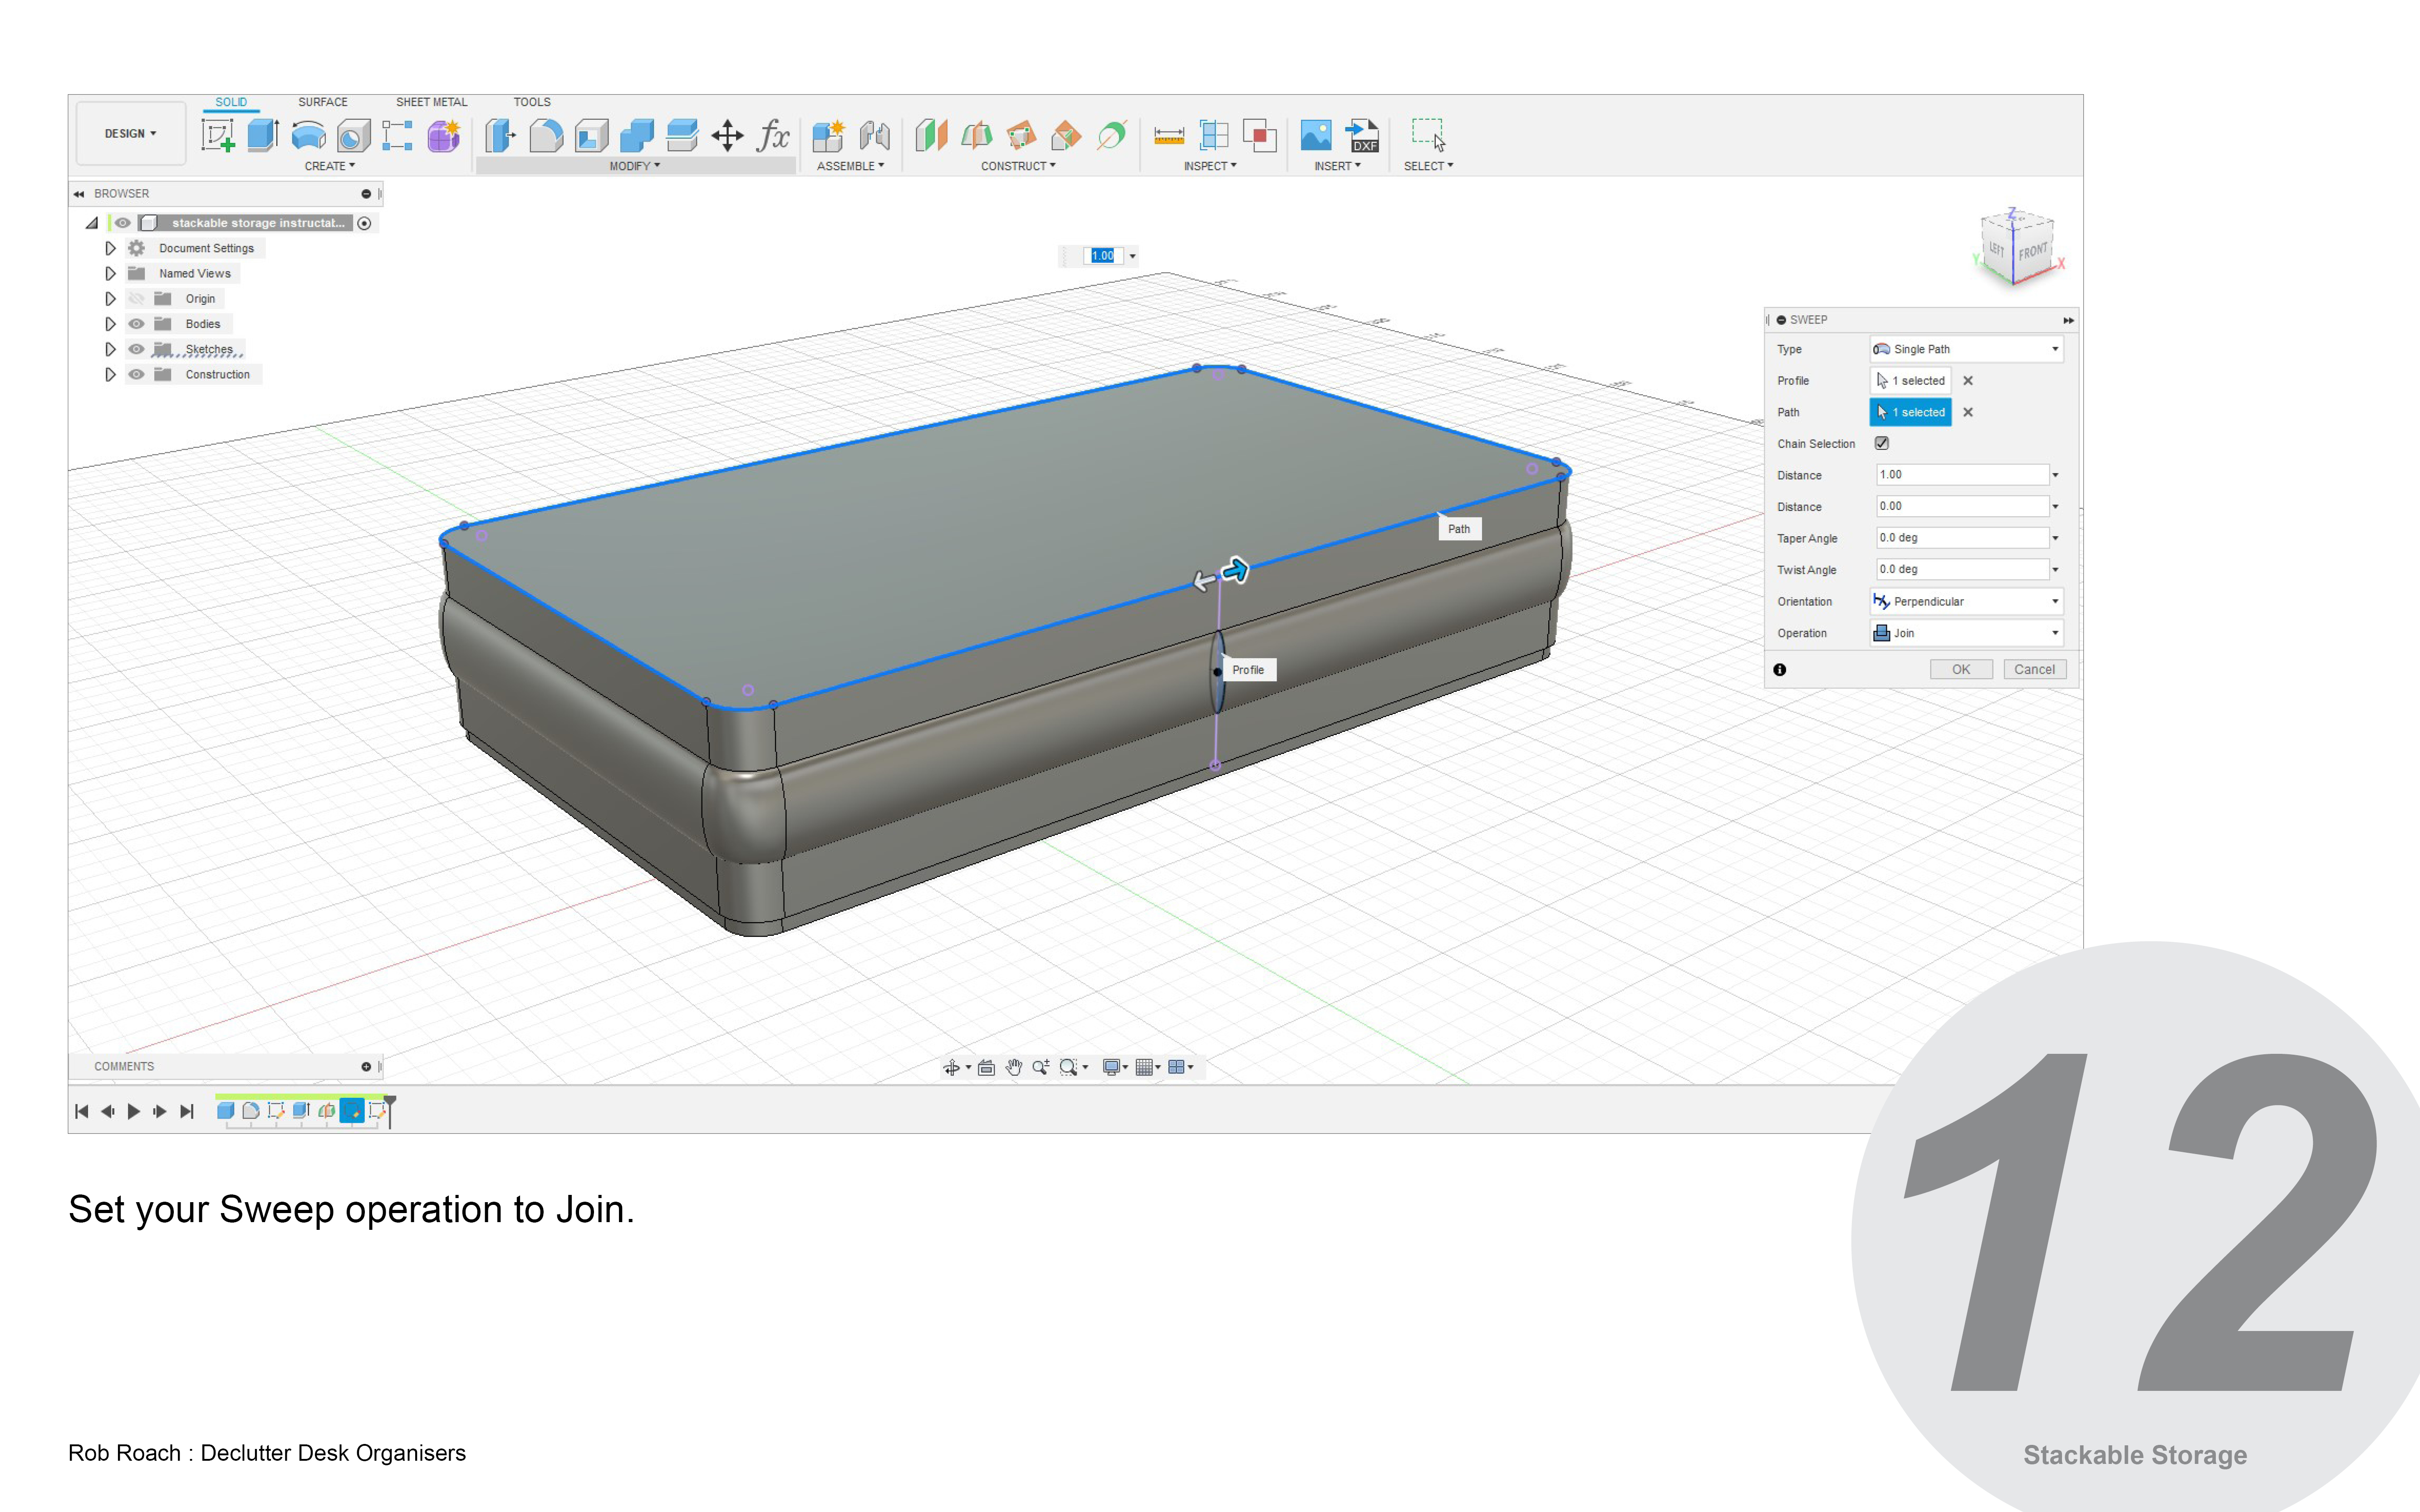Open the Sweep Type dropdown
2420x1512 pixels.
pos(1966,349)
